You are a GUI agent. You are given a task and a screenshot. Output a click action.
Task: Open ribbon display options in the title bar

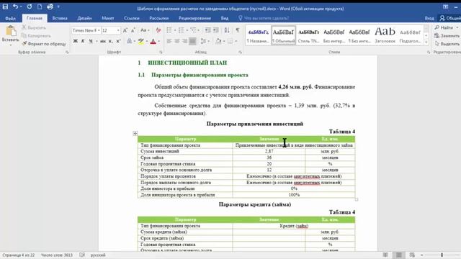click(x=446, y=6)
